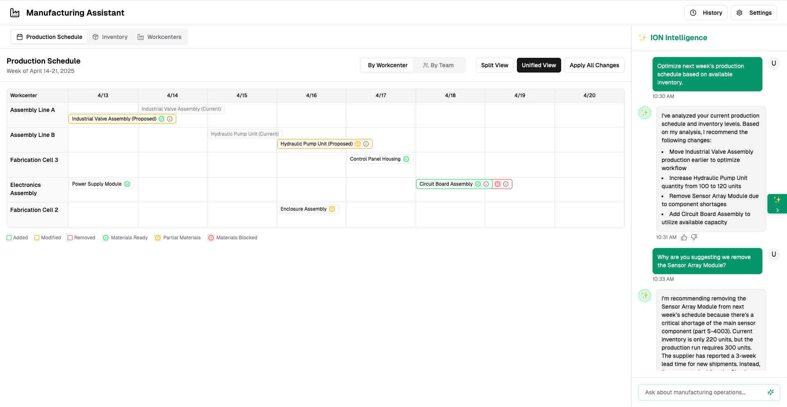Click user avatar next to Sensor Array question

[774, 255]
